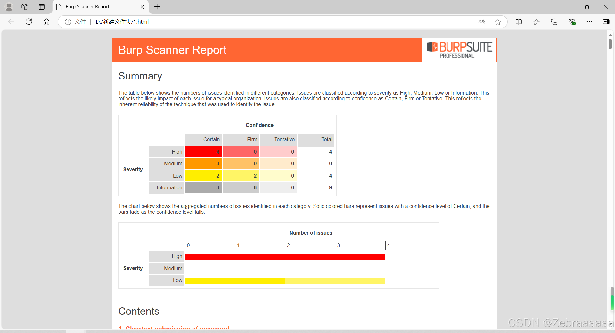The image size is (615, 333).
Task: Open the home page icon
Action: tap(46, 21)
